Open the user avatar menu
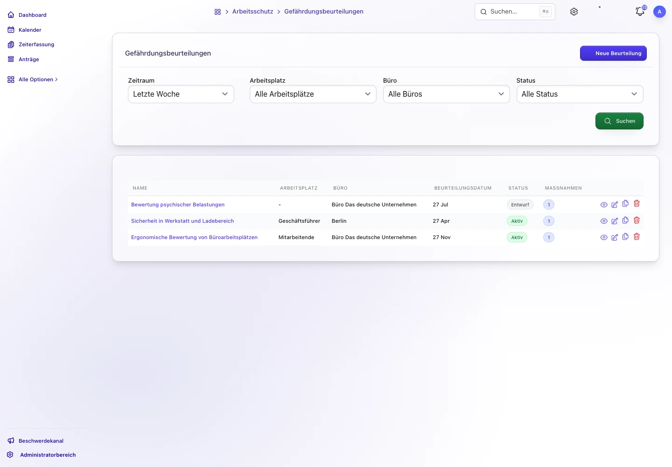Screen dimensions: 672x467 659,12
